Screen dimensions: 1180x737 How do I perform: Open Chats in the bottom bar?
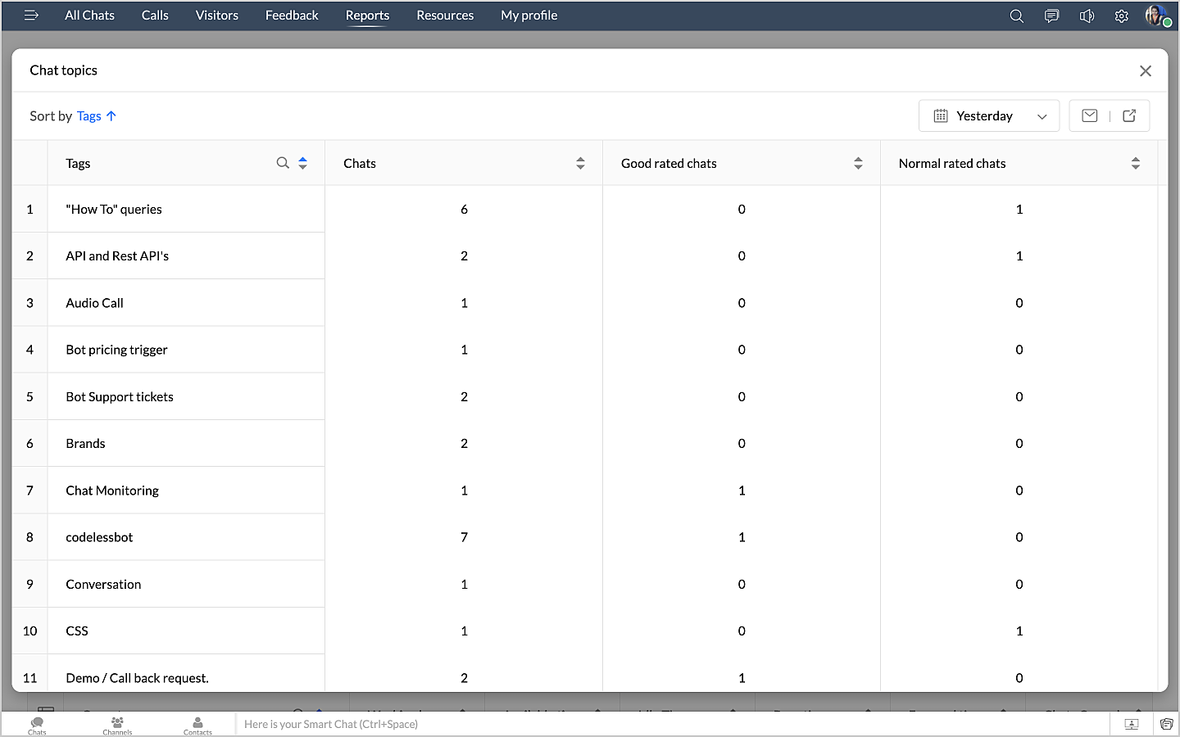pos(37,726)
